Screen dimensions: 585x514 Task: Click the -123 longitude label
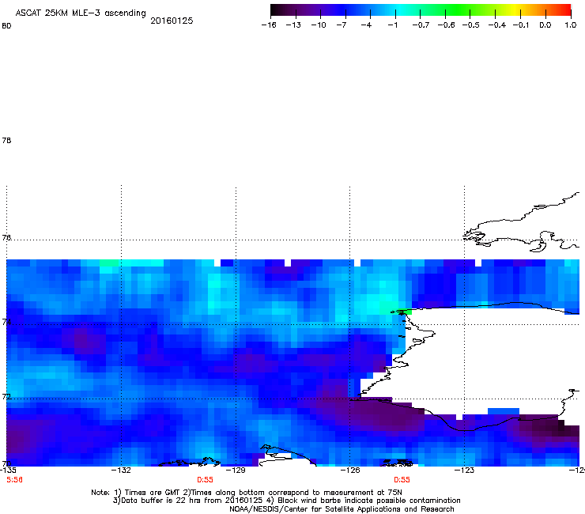coord(465,470)
